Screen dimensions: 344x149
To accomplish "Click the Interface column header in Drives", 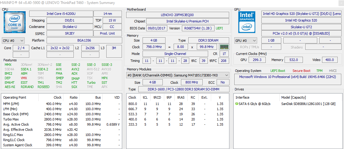I will (x=243, y=97).
